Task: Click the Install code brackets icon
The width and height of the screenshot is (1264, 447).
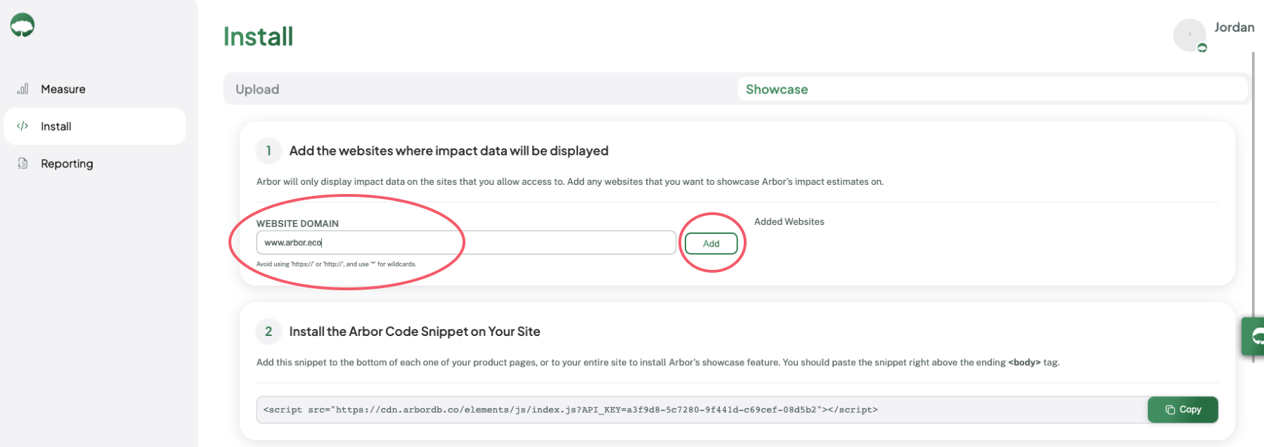Action: pyautogui.click(x=22, y=126)
